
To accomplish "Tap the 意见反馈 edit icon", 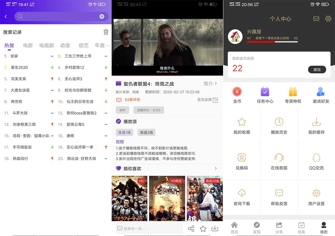I will coord(215,100).
